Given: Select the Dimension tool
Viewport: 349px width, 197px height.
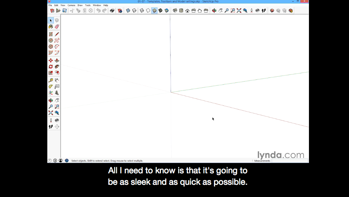Looking at the screenshot, I should [x=57, y=80].
